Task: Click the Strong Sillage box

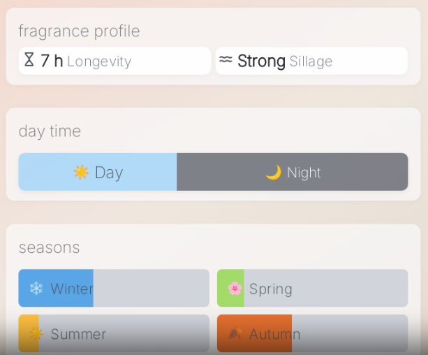Action: coord(311,61)
